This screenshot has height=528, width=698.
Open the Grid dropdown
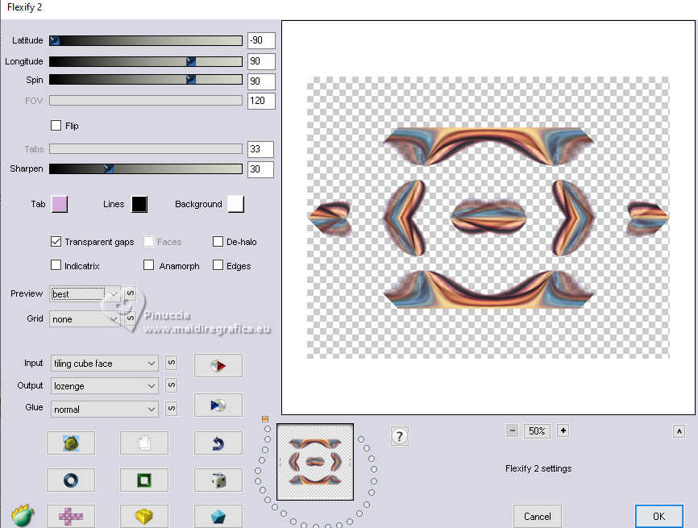coord(85,318)
